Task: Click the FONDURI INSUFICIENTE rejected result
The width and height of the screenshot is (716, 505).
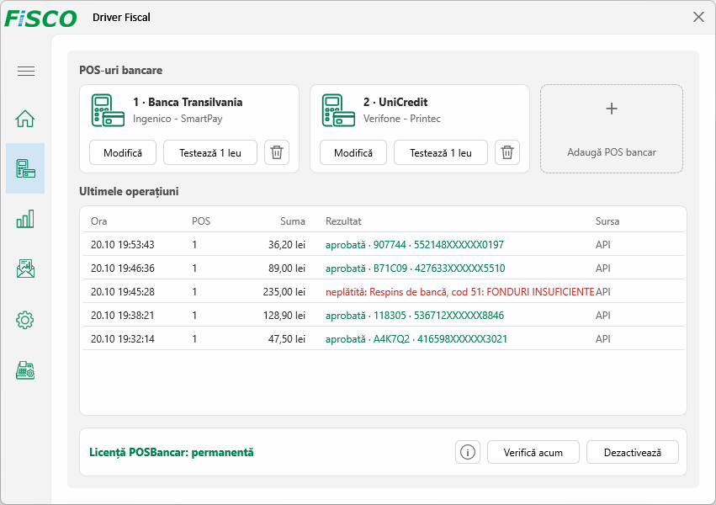Action: click(460, 292)
